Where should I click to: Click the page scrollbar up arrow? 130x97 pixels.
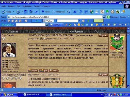tap(128, 29)
